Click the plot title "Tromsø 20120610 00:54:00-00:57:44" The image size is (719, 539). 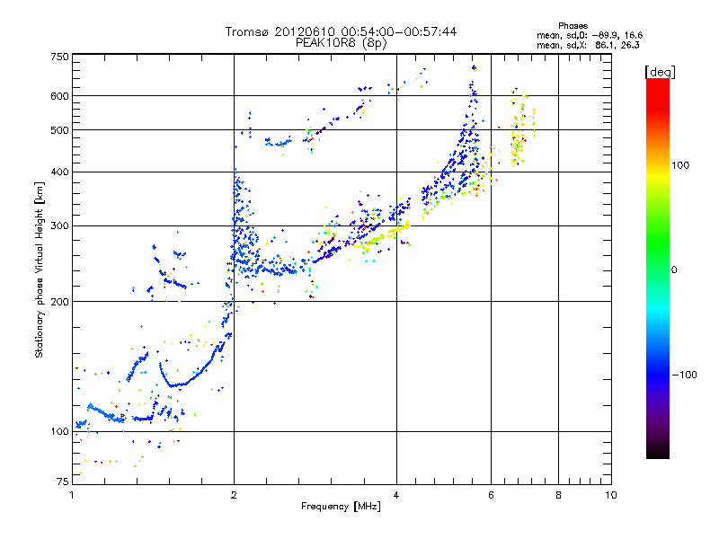tap(341, 31)
